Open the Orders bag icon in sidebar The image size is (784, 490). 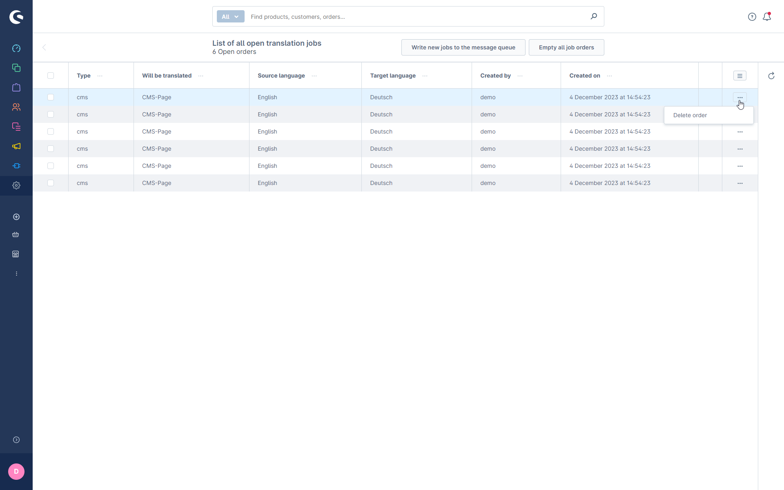pyautogui.click(x=16, y=87)
